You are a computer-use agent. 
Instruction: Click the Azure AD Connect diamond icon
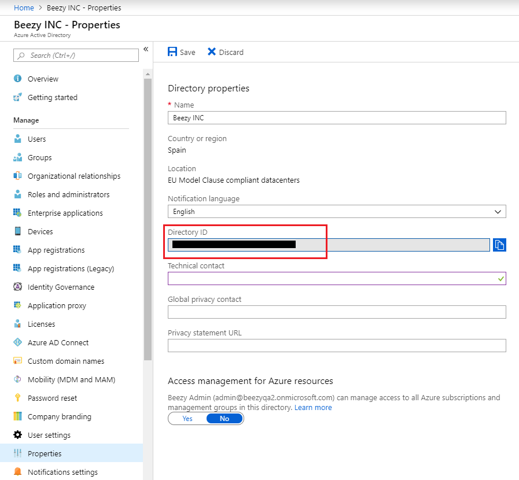[x=17, y=342]
